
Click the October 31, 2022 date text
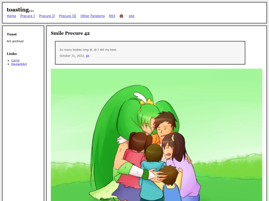[72, 56]
